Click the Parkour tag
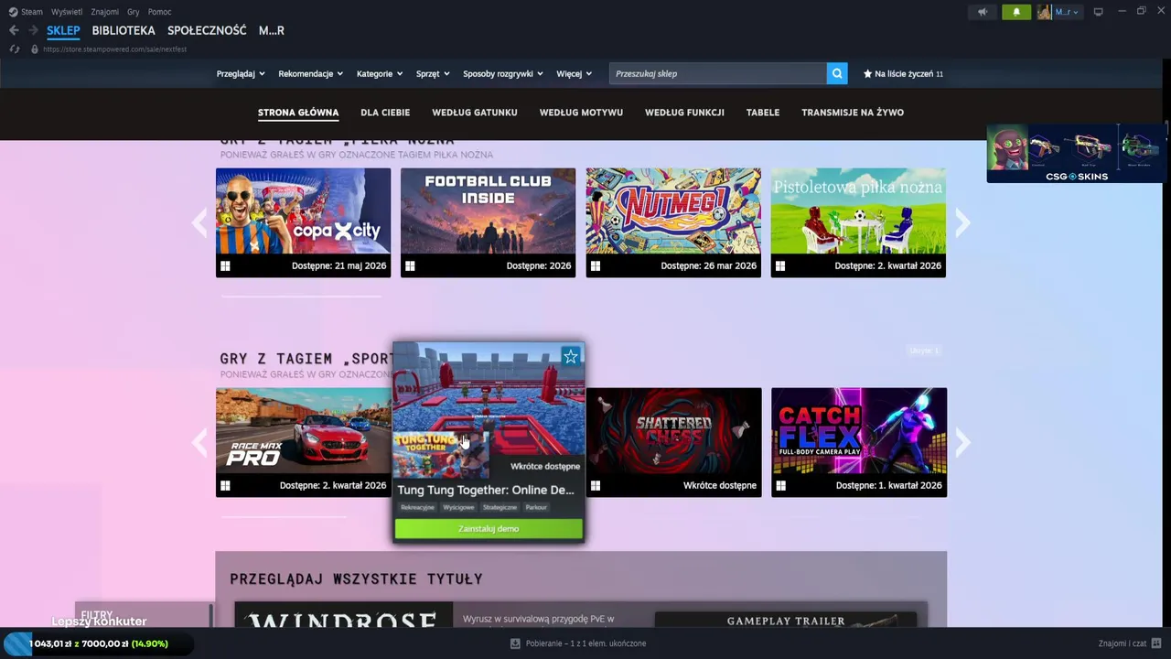This screenshot has height=659, width=1171. (x=536, y=507)
